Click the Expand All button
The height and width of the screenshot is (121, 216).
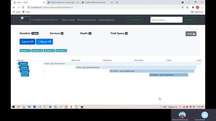[x=27, y=42]
